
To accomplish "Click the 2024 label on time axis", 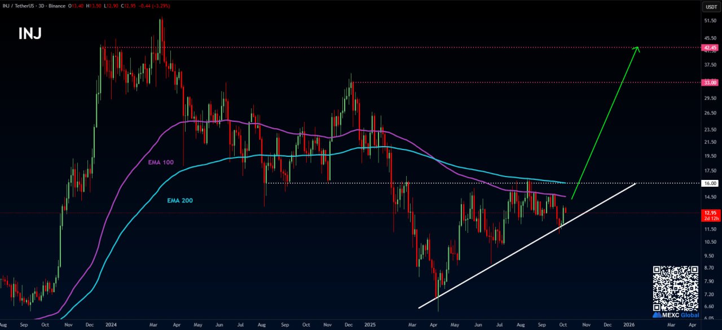I will coord(111,325).
